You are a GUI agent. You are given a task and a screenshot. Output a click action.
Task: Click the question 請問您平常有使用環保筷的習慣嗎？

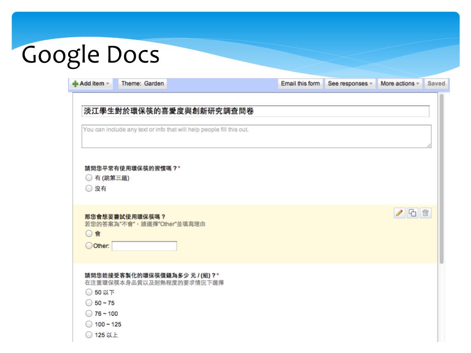pos(131,168)
